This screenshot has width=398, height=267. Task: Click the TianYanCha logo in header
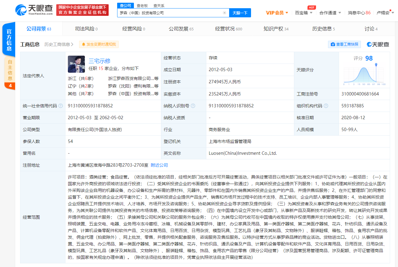click(34, 10)
